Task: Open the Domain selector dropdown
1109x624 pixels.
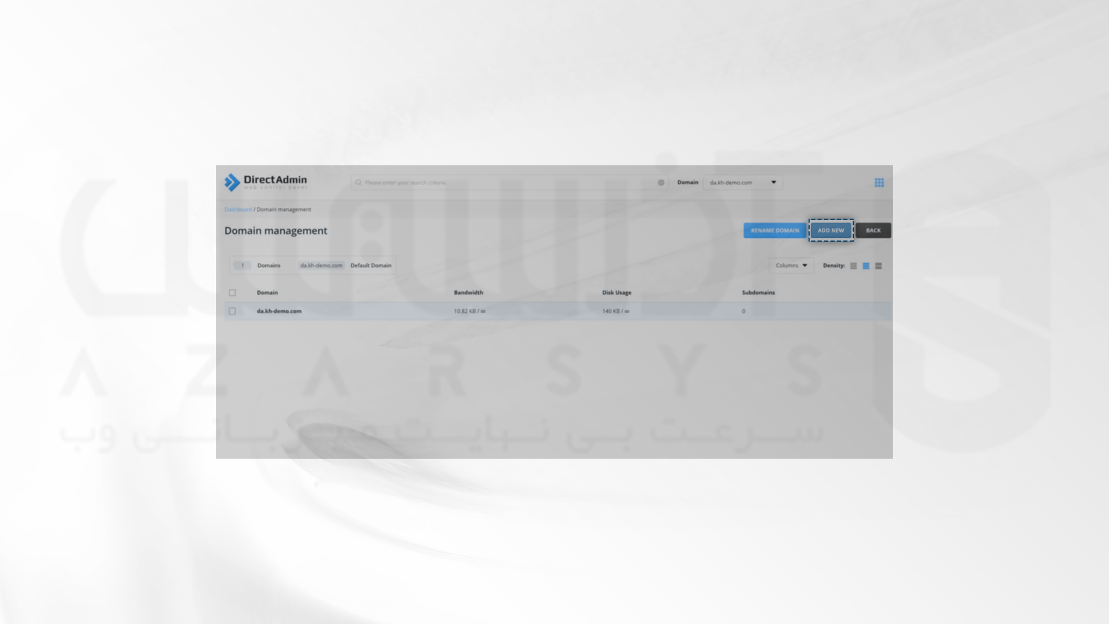Action: (x=743, y=182)
